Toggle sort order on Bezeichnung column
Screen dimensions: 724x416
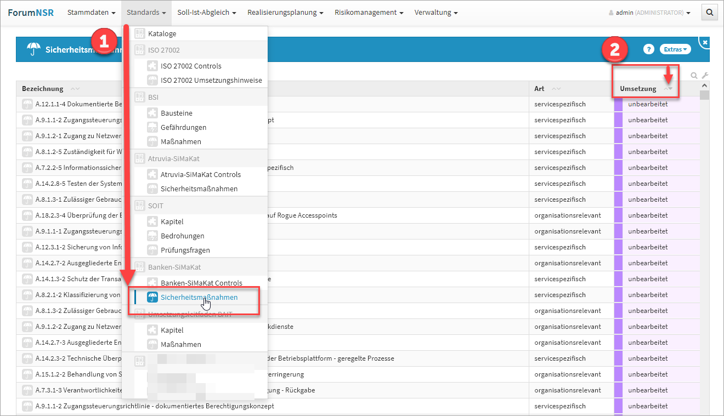tap(75, 89)
